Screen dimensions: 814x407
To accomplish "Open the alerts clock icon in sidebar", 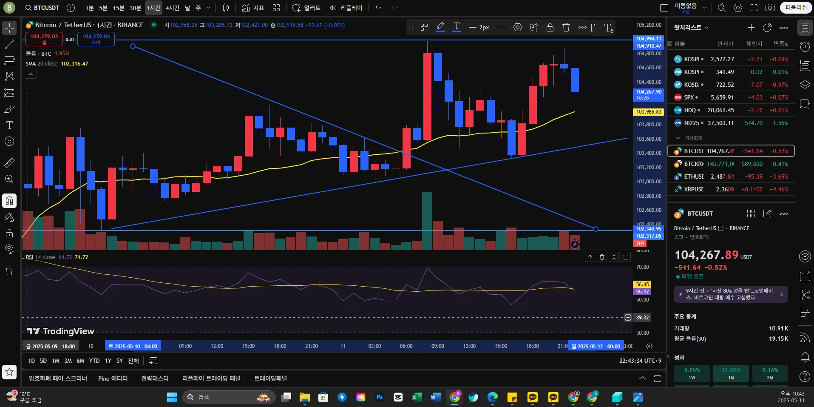I will 805,47.
